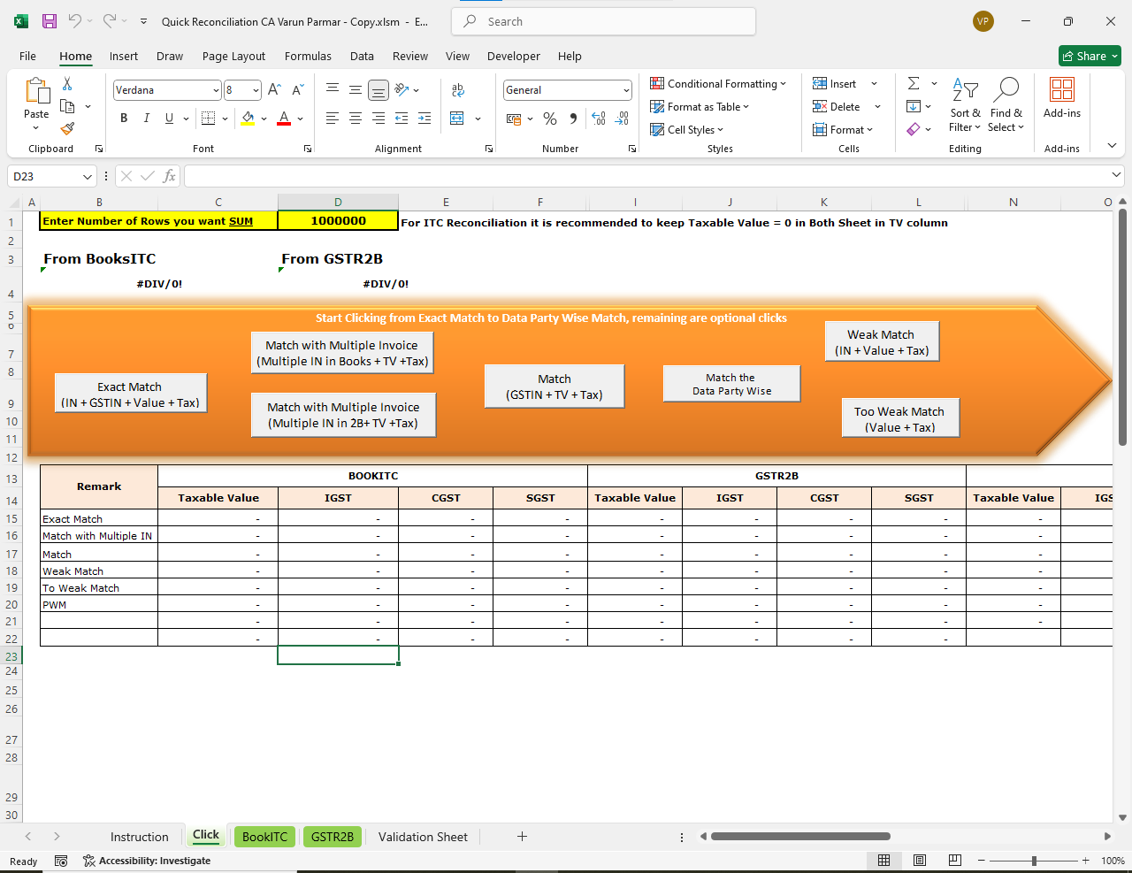Viewport: 1132px width, 873px height.
Task: Apply the Percent Style number format
Action: [x=548, y=118]
